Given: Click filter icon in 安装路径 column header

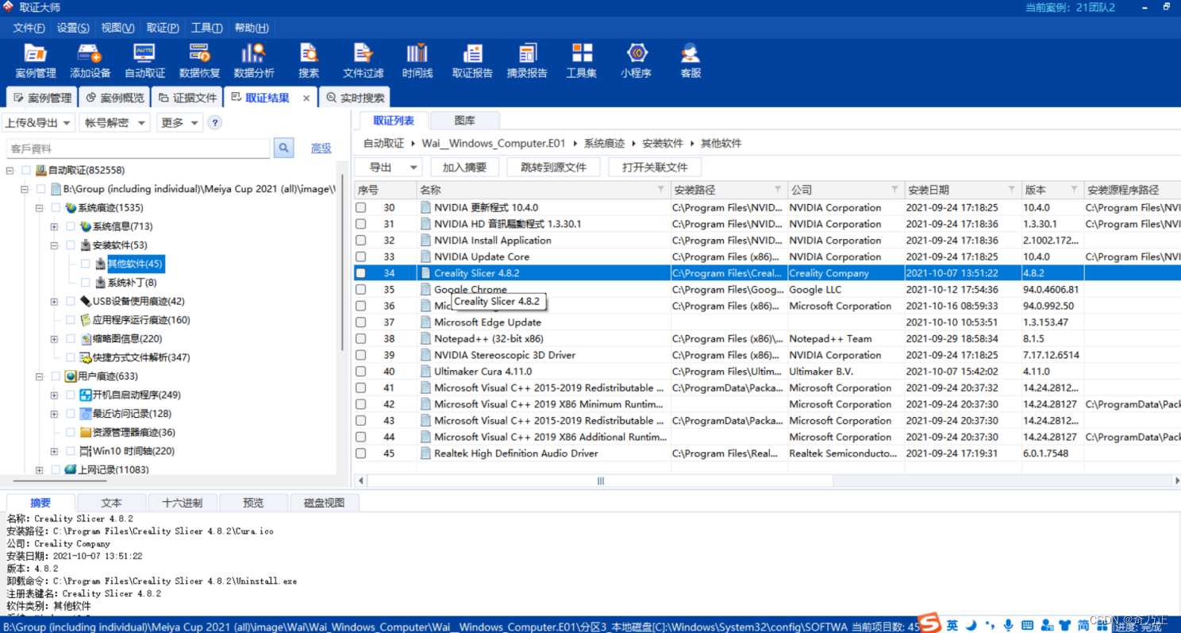Looking at the screenshot, I should (778, 190).
